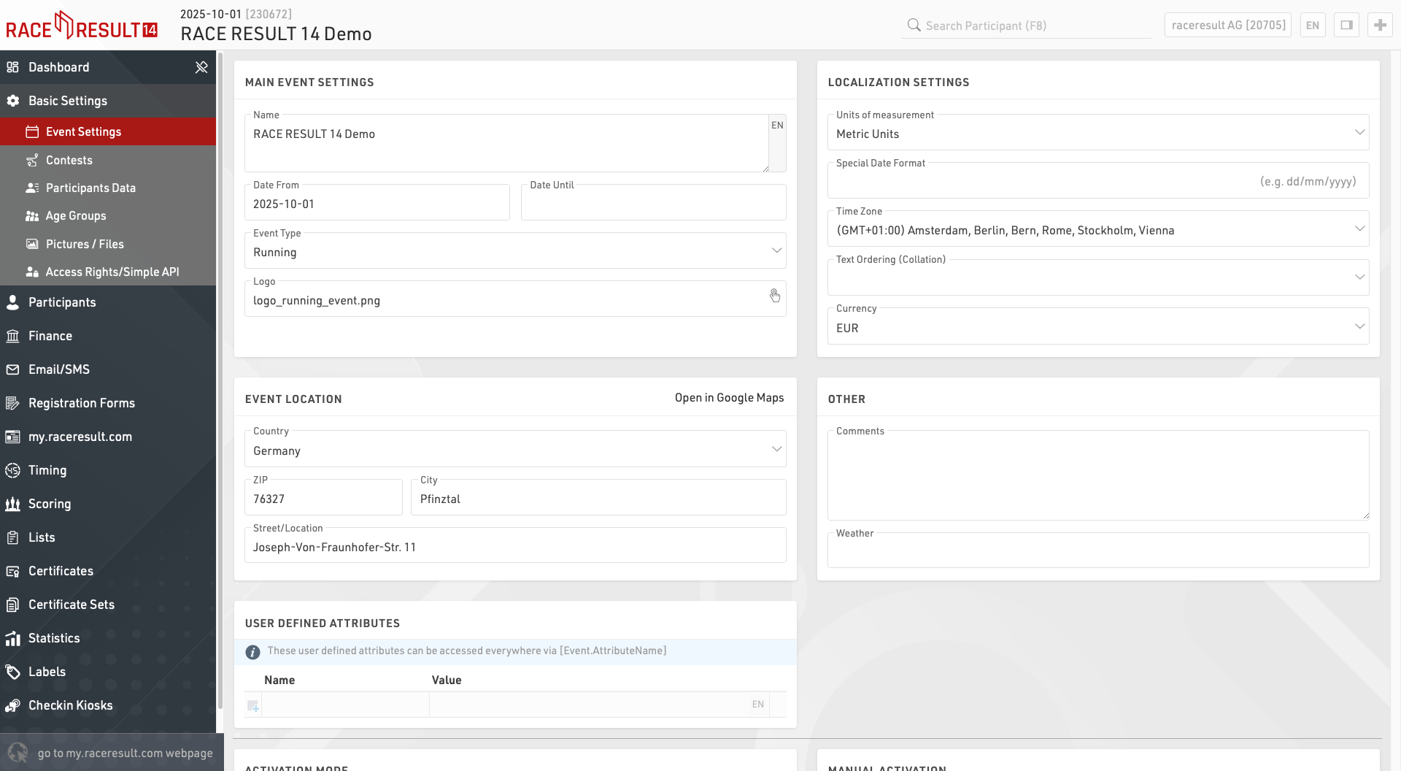The height and width of the screenshot is (771, 1401).
Task: Click the Access Rights/Simple API icon
Action: click(32, 272)
